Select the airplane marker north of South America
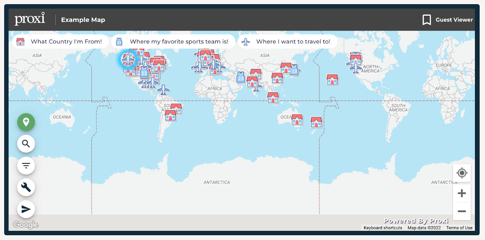This screenshot has width=485, height=240. click(x=163, y=90)
